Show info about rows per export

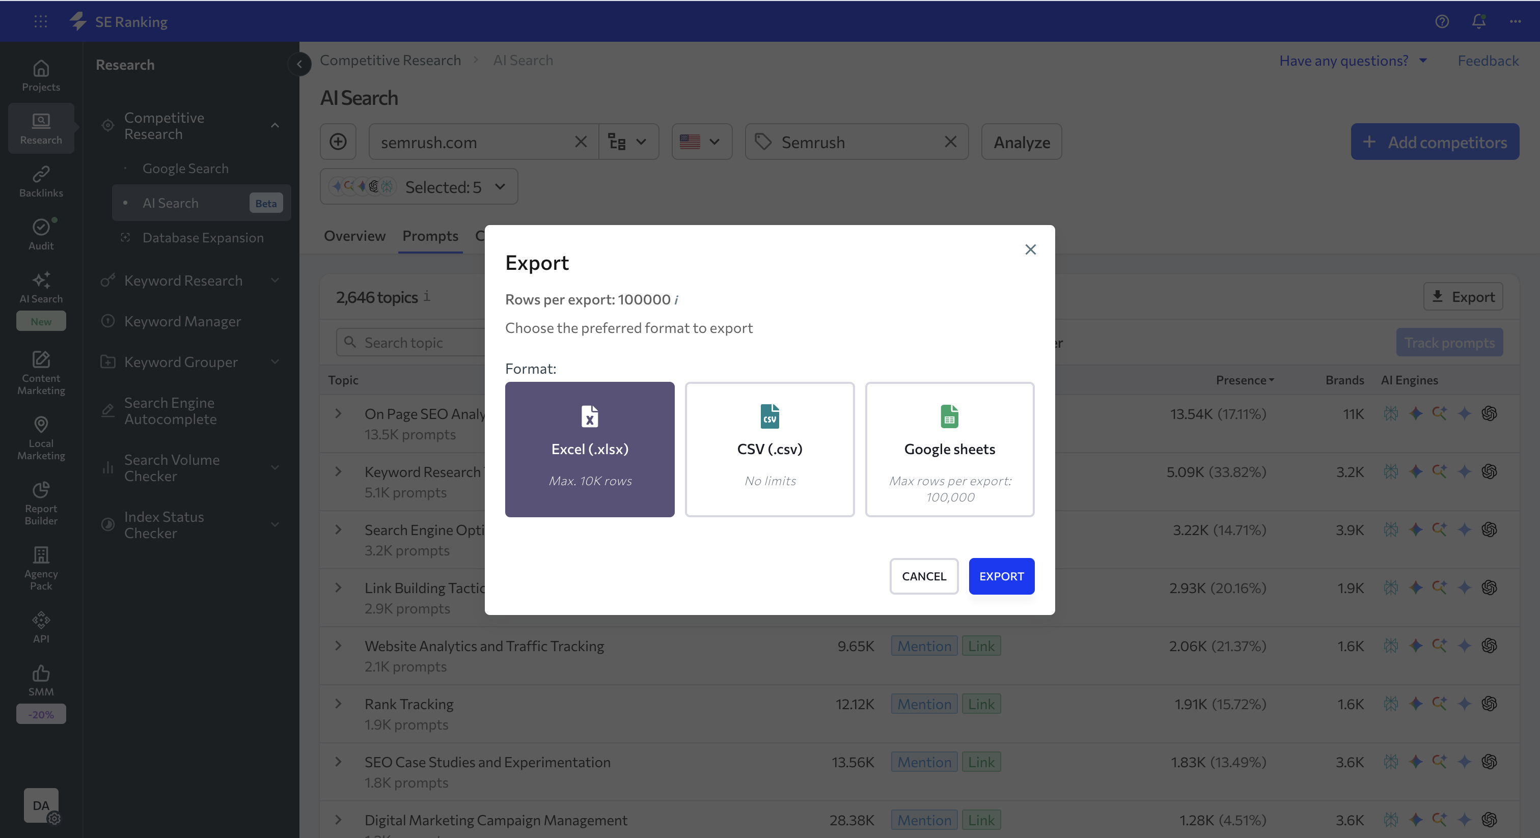click(x=676, y=299)
